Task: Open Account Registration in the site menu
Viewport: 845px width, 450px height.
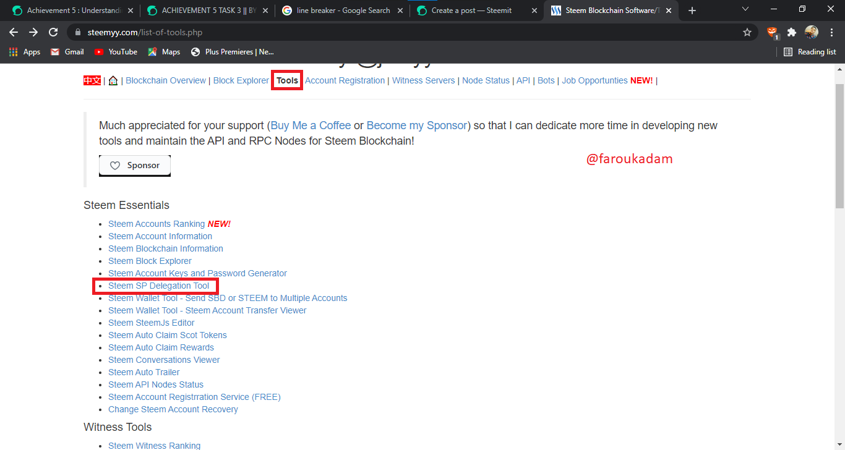Action: pyautogui.click(x=345, y=80)
